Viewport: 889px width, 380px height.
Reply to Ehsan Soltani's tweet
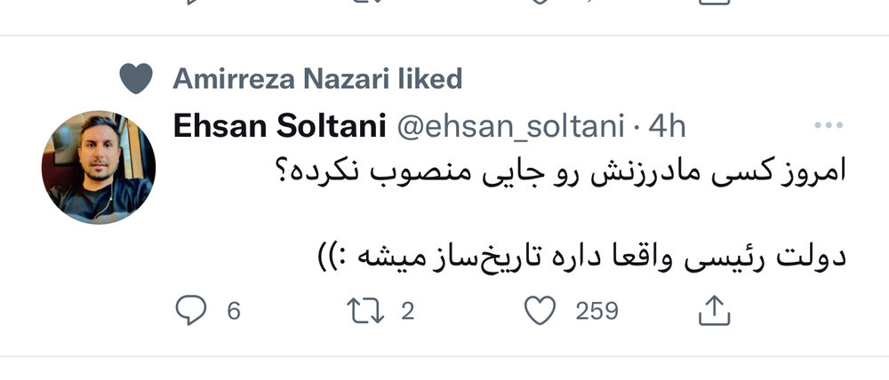pyautogui.click(x=189, y=311)
